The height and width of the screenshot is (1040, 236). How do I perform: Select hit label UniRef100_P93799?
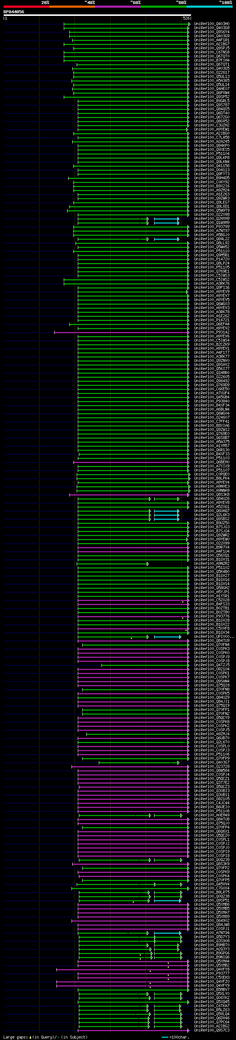point(212,227)
